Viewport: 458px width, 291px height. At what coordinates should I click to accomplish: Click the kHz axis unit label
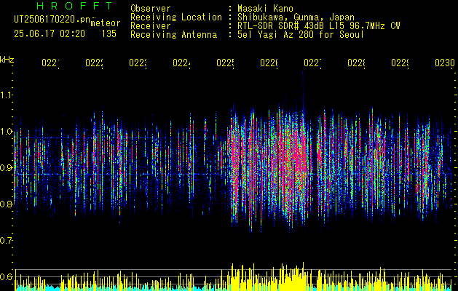point(7,60)
